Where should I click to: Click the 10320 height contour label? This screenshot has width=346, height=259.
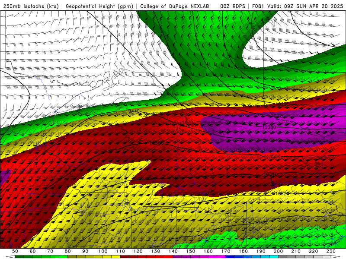(x=278, y=116)
